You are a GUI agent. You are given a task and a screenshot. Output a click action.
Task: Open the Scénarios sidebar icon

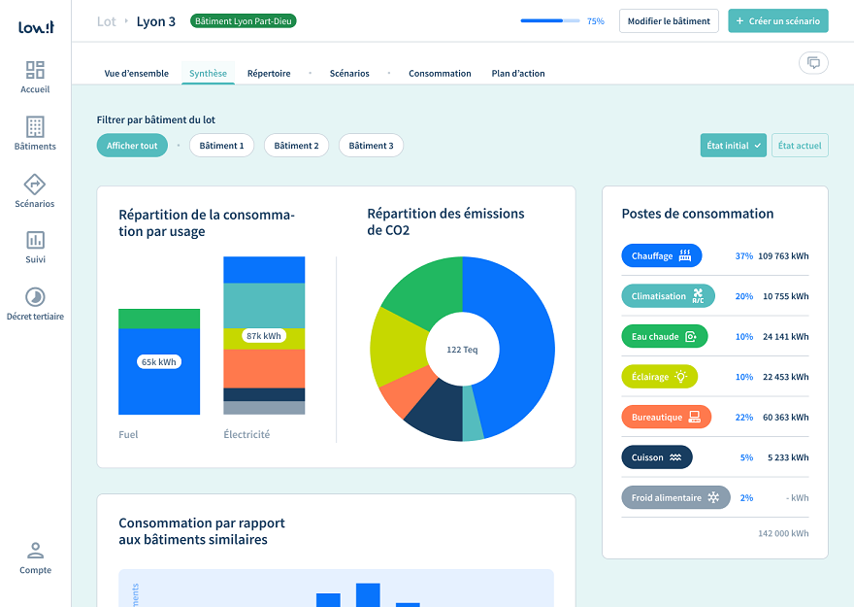pyautogui.click(x=35, y=191)
